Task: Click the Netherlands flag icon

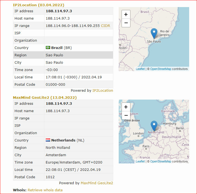Action: tap(48, 140)
